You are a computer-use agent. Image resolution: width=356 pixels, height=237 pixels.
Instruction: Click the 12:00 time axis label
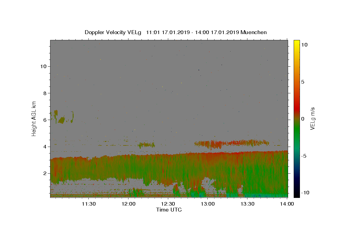128,204
